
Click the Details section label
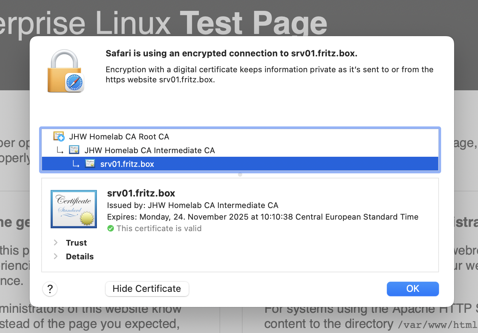[80, 256]
